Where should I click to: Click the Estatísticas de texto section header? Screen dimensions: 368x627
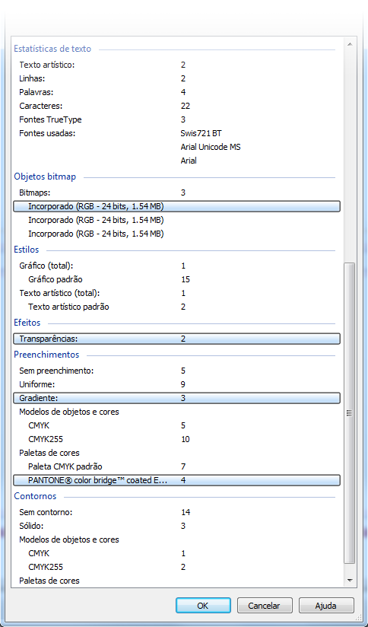point(52,49)
